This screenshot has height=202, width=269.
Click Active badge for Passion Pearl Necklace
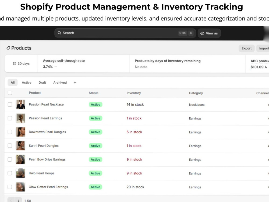click(x=95, y=104)
